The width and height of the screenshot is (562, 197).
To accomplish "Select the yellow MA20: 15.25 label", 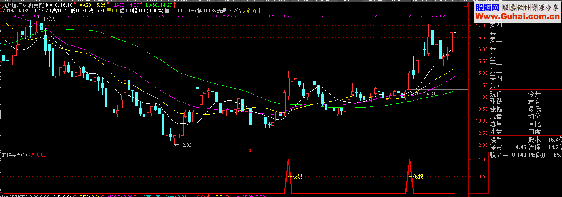I will (x=92, y=6).
